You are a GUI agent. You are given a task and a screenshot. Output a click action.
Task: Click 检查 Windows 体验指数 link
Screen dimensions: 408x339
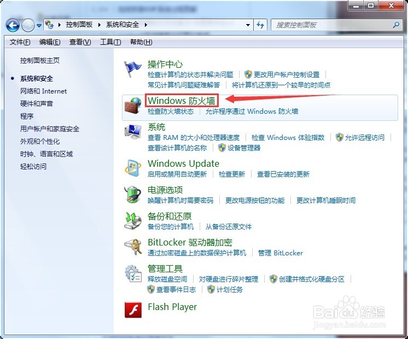point(288,137)
